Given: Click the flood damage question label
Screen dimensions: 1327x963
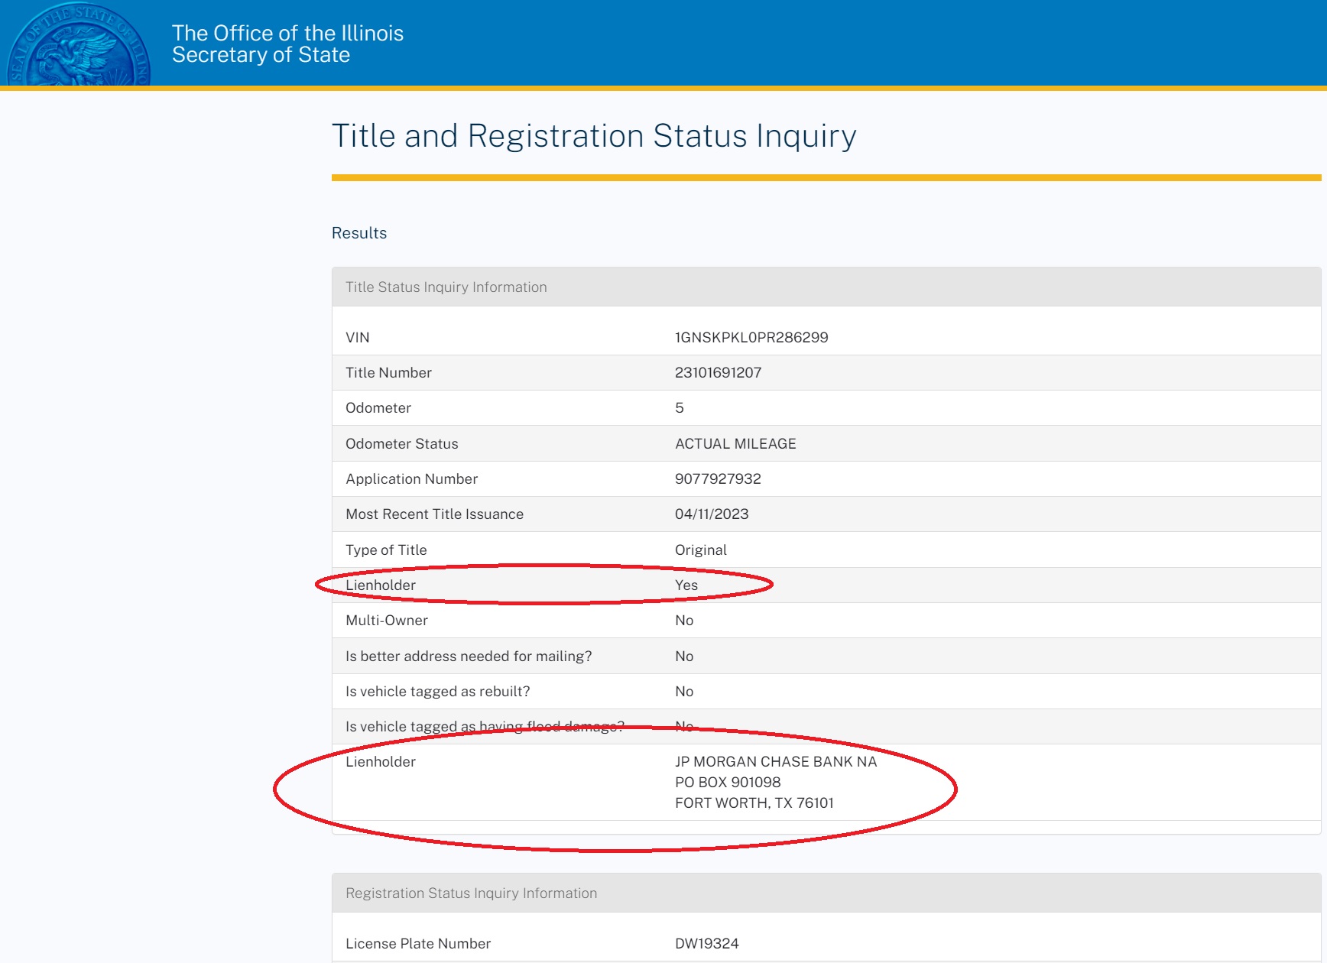Looking at the screenshot, I should 485,727.
